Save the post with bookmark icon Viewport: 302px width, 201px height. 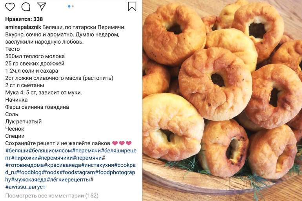[x=132, y=6]
